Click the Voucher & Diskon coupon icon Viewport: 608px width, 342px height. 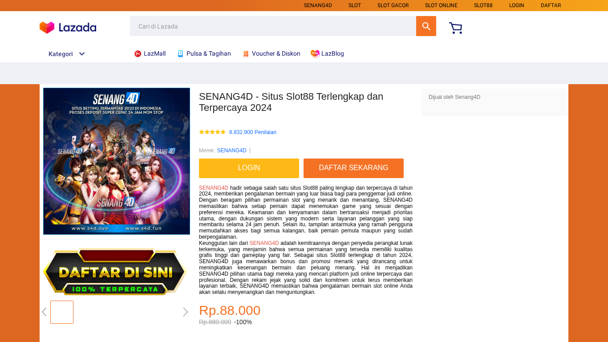[x=246, y=54]
